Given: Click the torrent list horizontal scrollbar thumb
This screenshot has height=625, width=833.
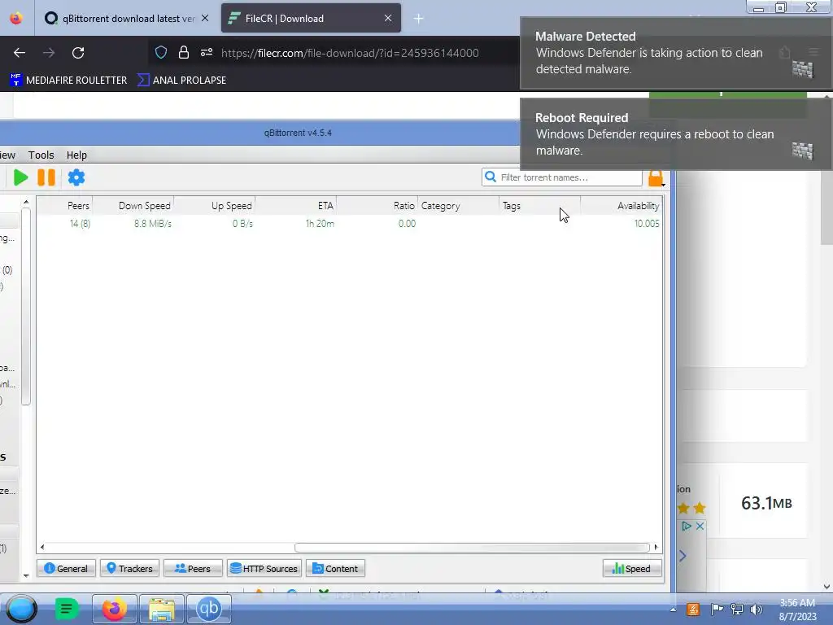Looking at the screenshot, I should click(472, 548).
